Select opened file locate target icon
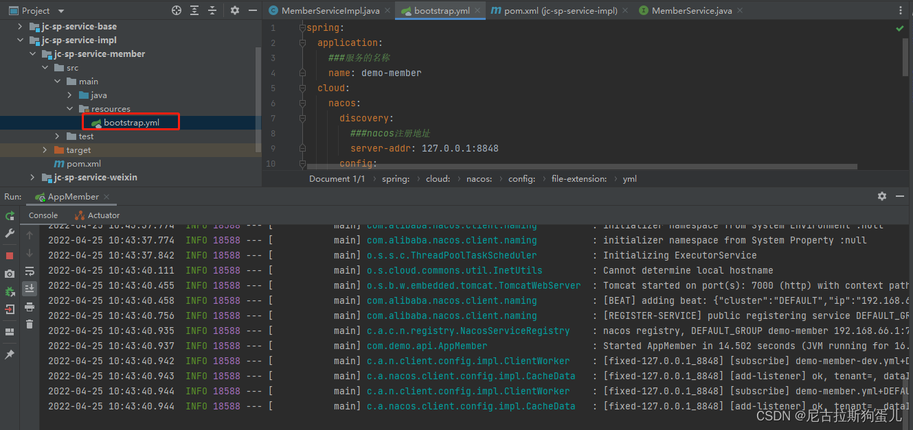The height and width of the screenshot is (430, 913). tap(177, 10)
